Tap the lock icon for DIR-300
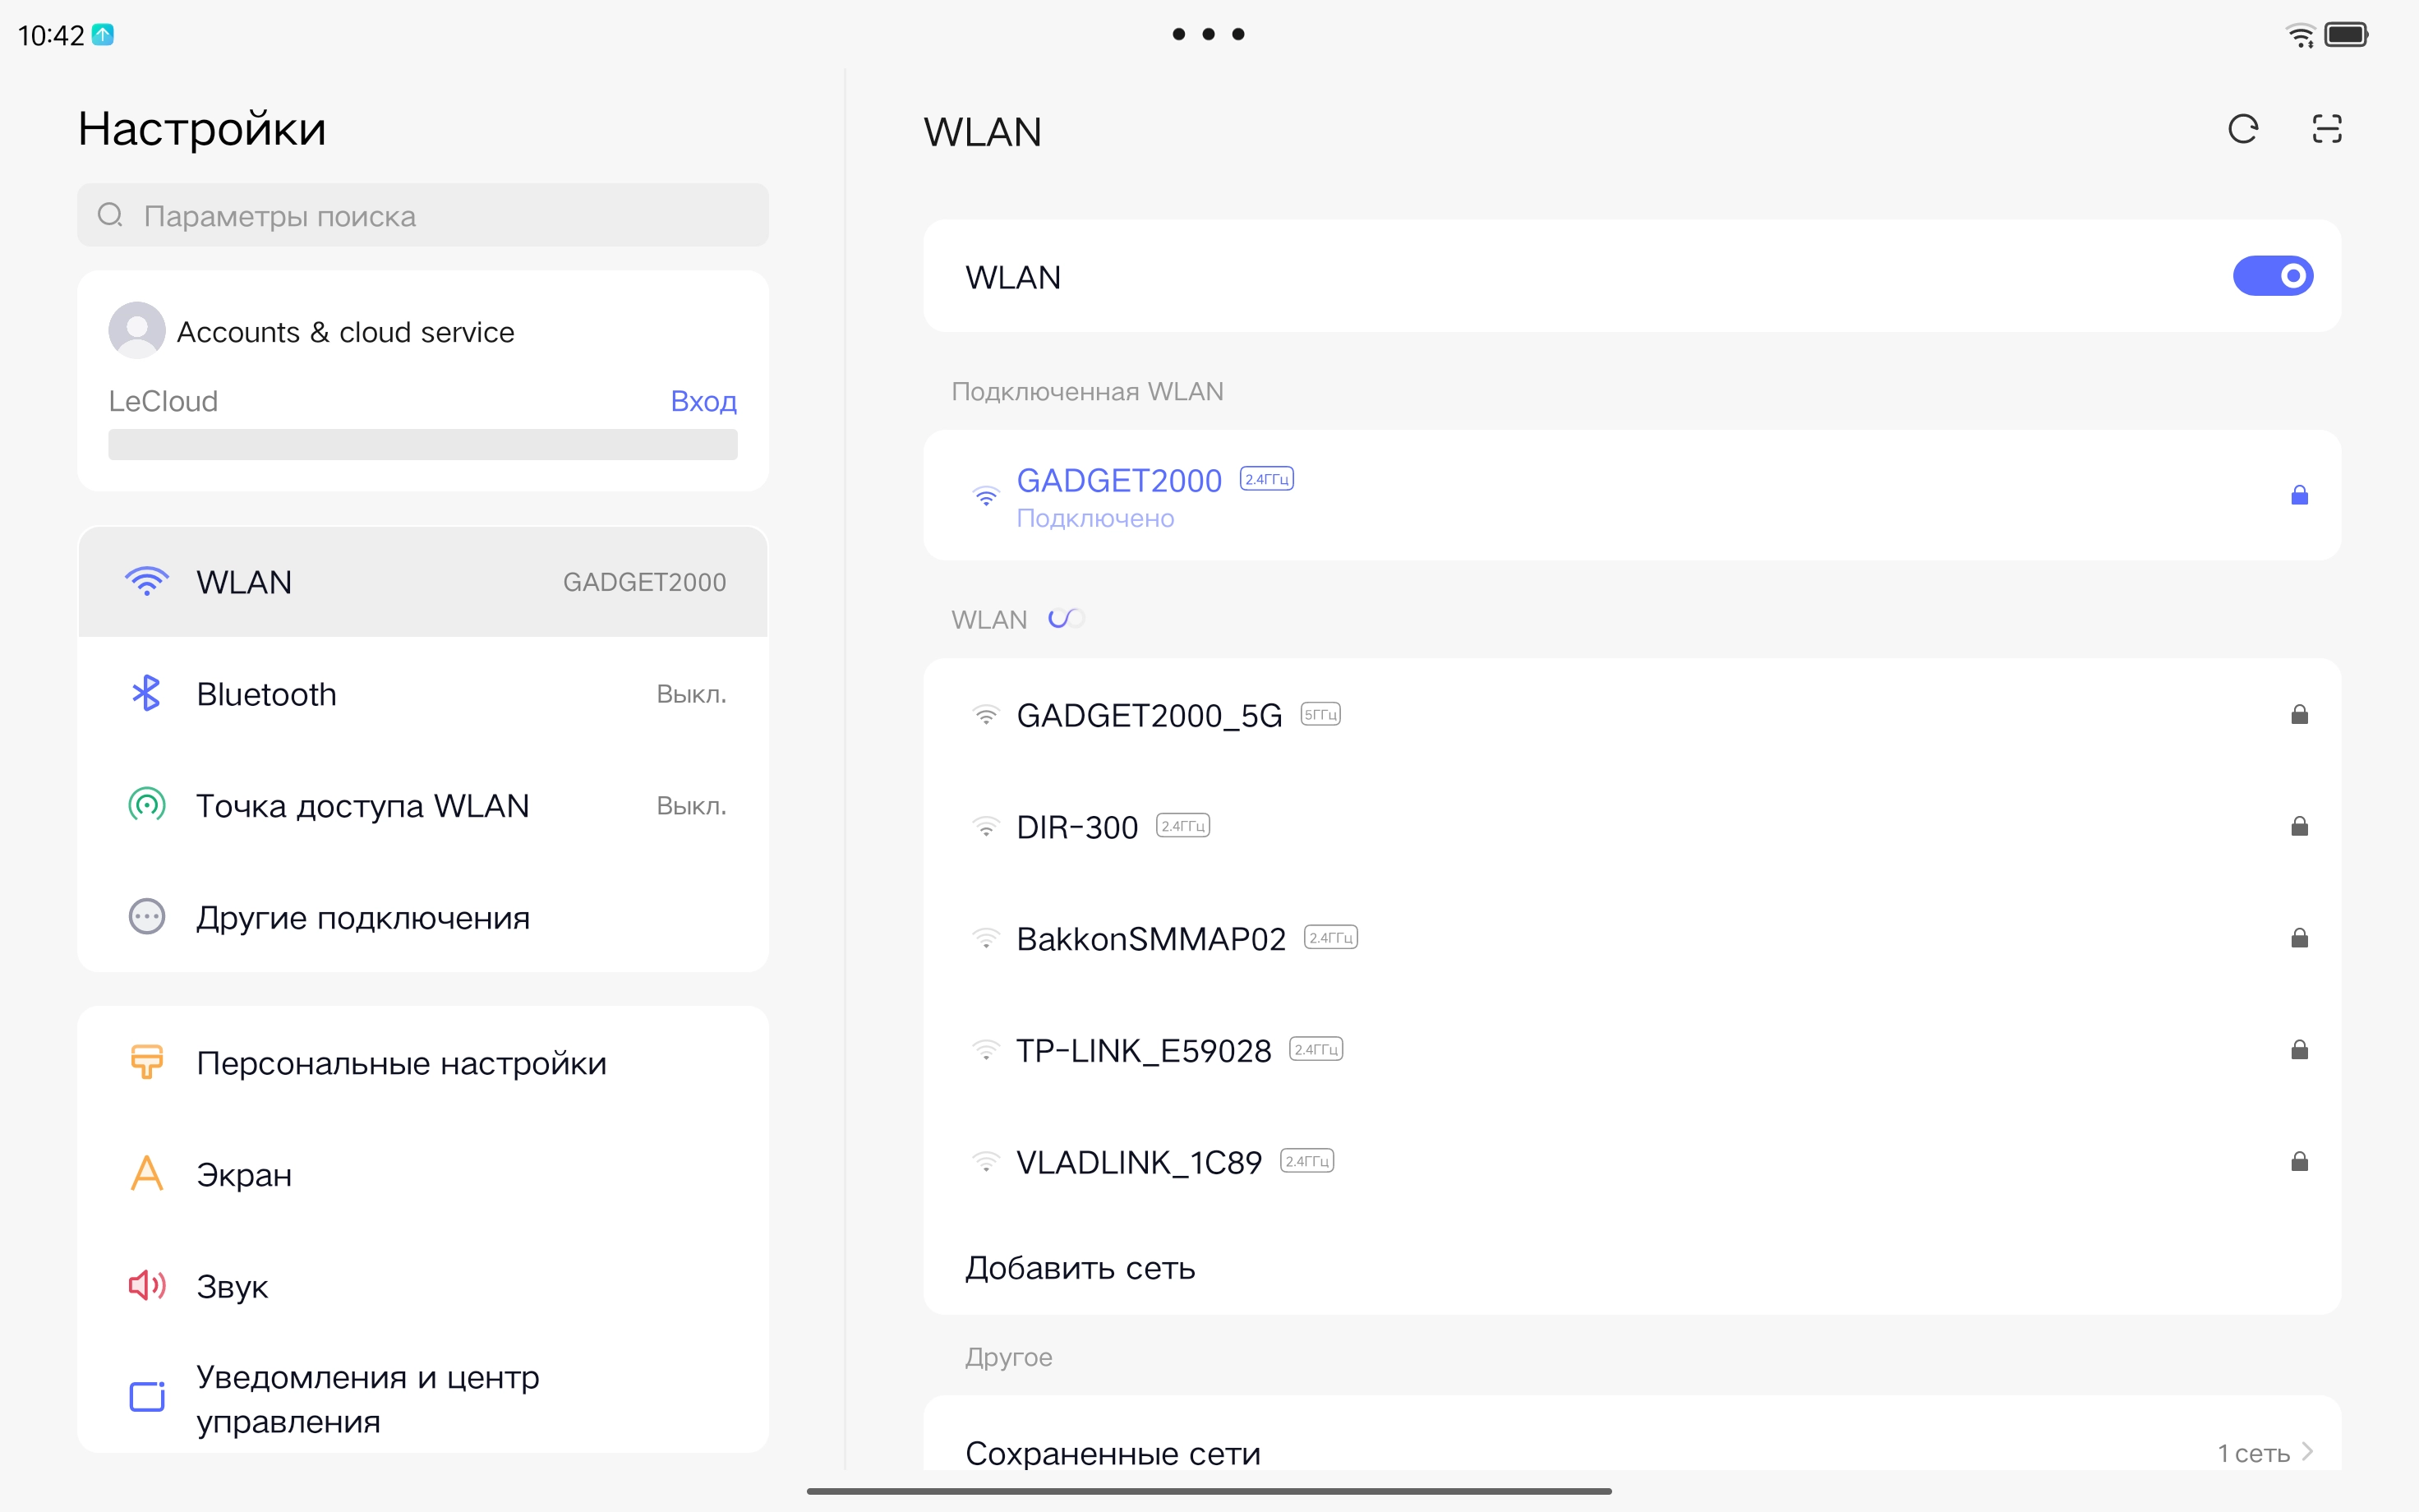2419x1512 pixels. pyautogui.click(x=2299, y=827)
